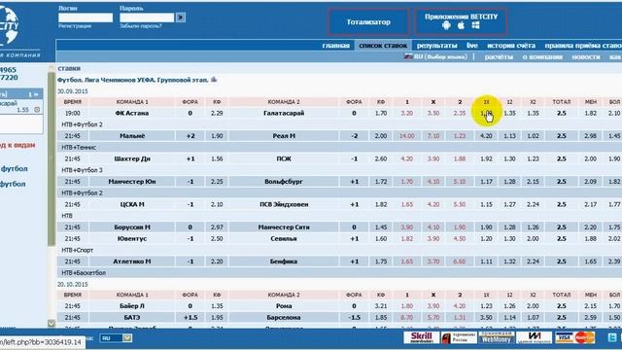This screenshot has height=350, width=622.
Task: Click the Манчестер Юн team name
Action: click(132, 182)
